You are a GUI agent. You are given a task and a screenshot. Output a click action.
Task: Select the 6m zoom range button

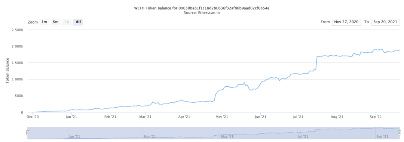[x=55, y=22]
